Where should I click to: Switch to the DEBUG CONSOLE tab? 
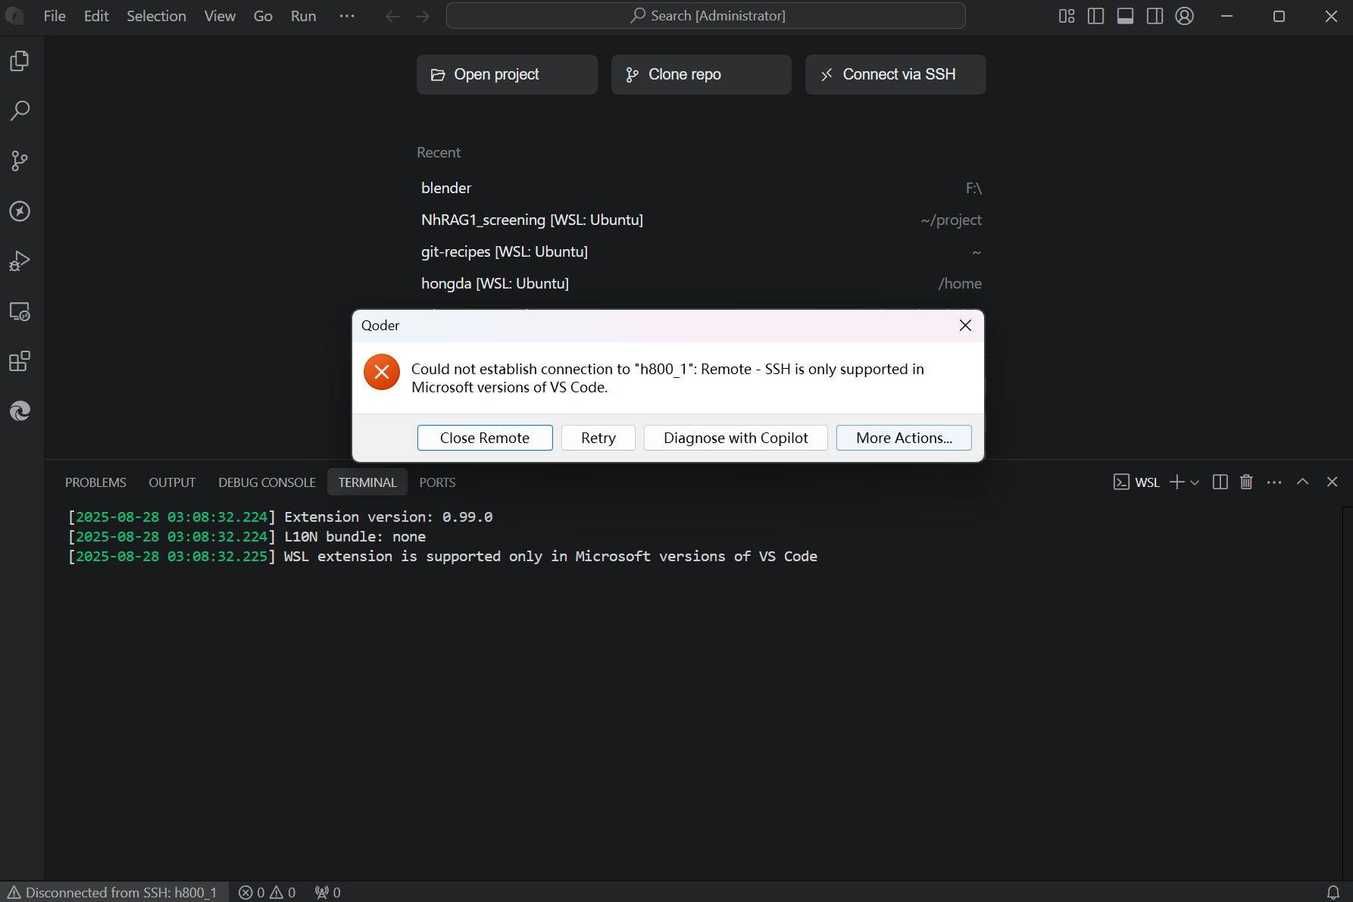pos(267,482)
